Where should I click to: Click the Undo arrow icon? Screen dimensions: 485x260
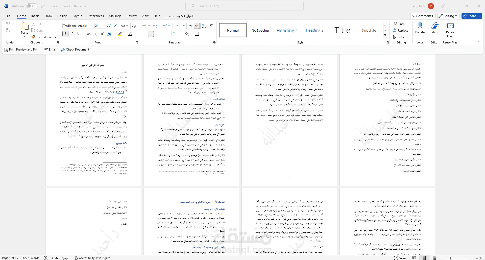pos(8,24)
